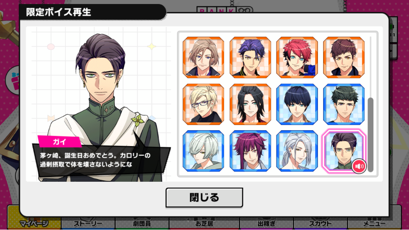Select the magenta-haired character portrait
Viewport: 409px width, 230px height.
(x=250, y=151)
